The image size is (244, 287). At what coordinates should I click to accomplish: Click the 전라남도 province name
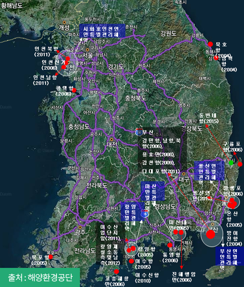coord(85,251)
